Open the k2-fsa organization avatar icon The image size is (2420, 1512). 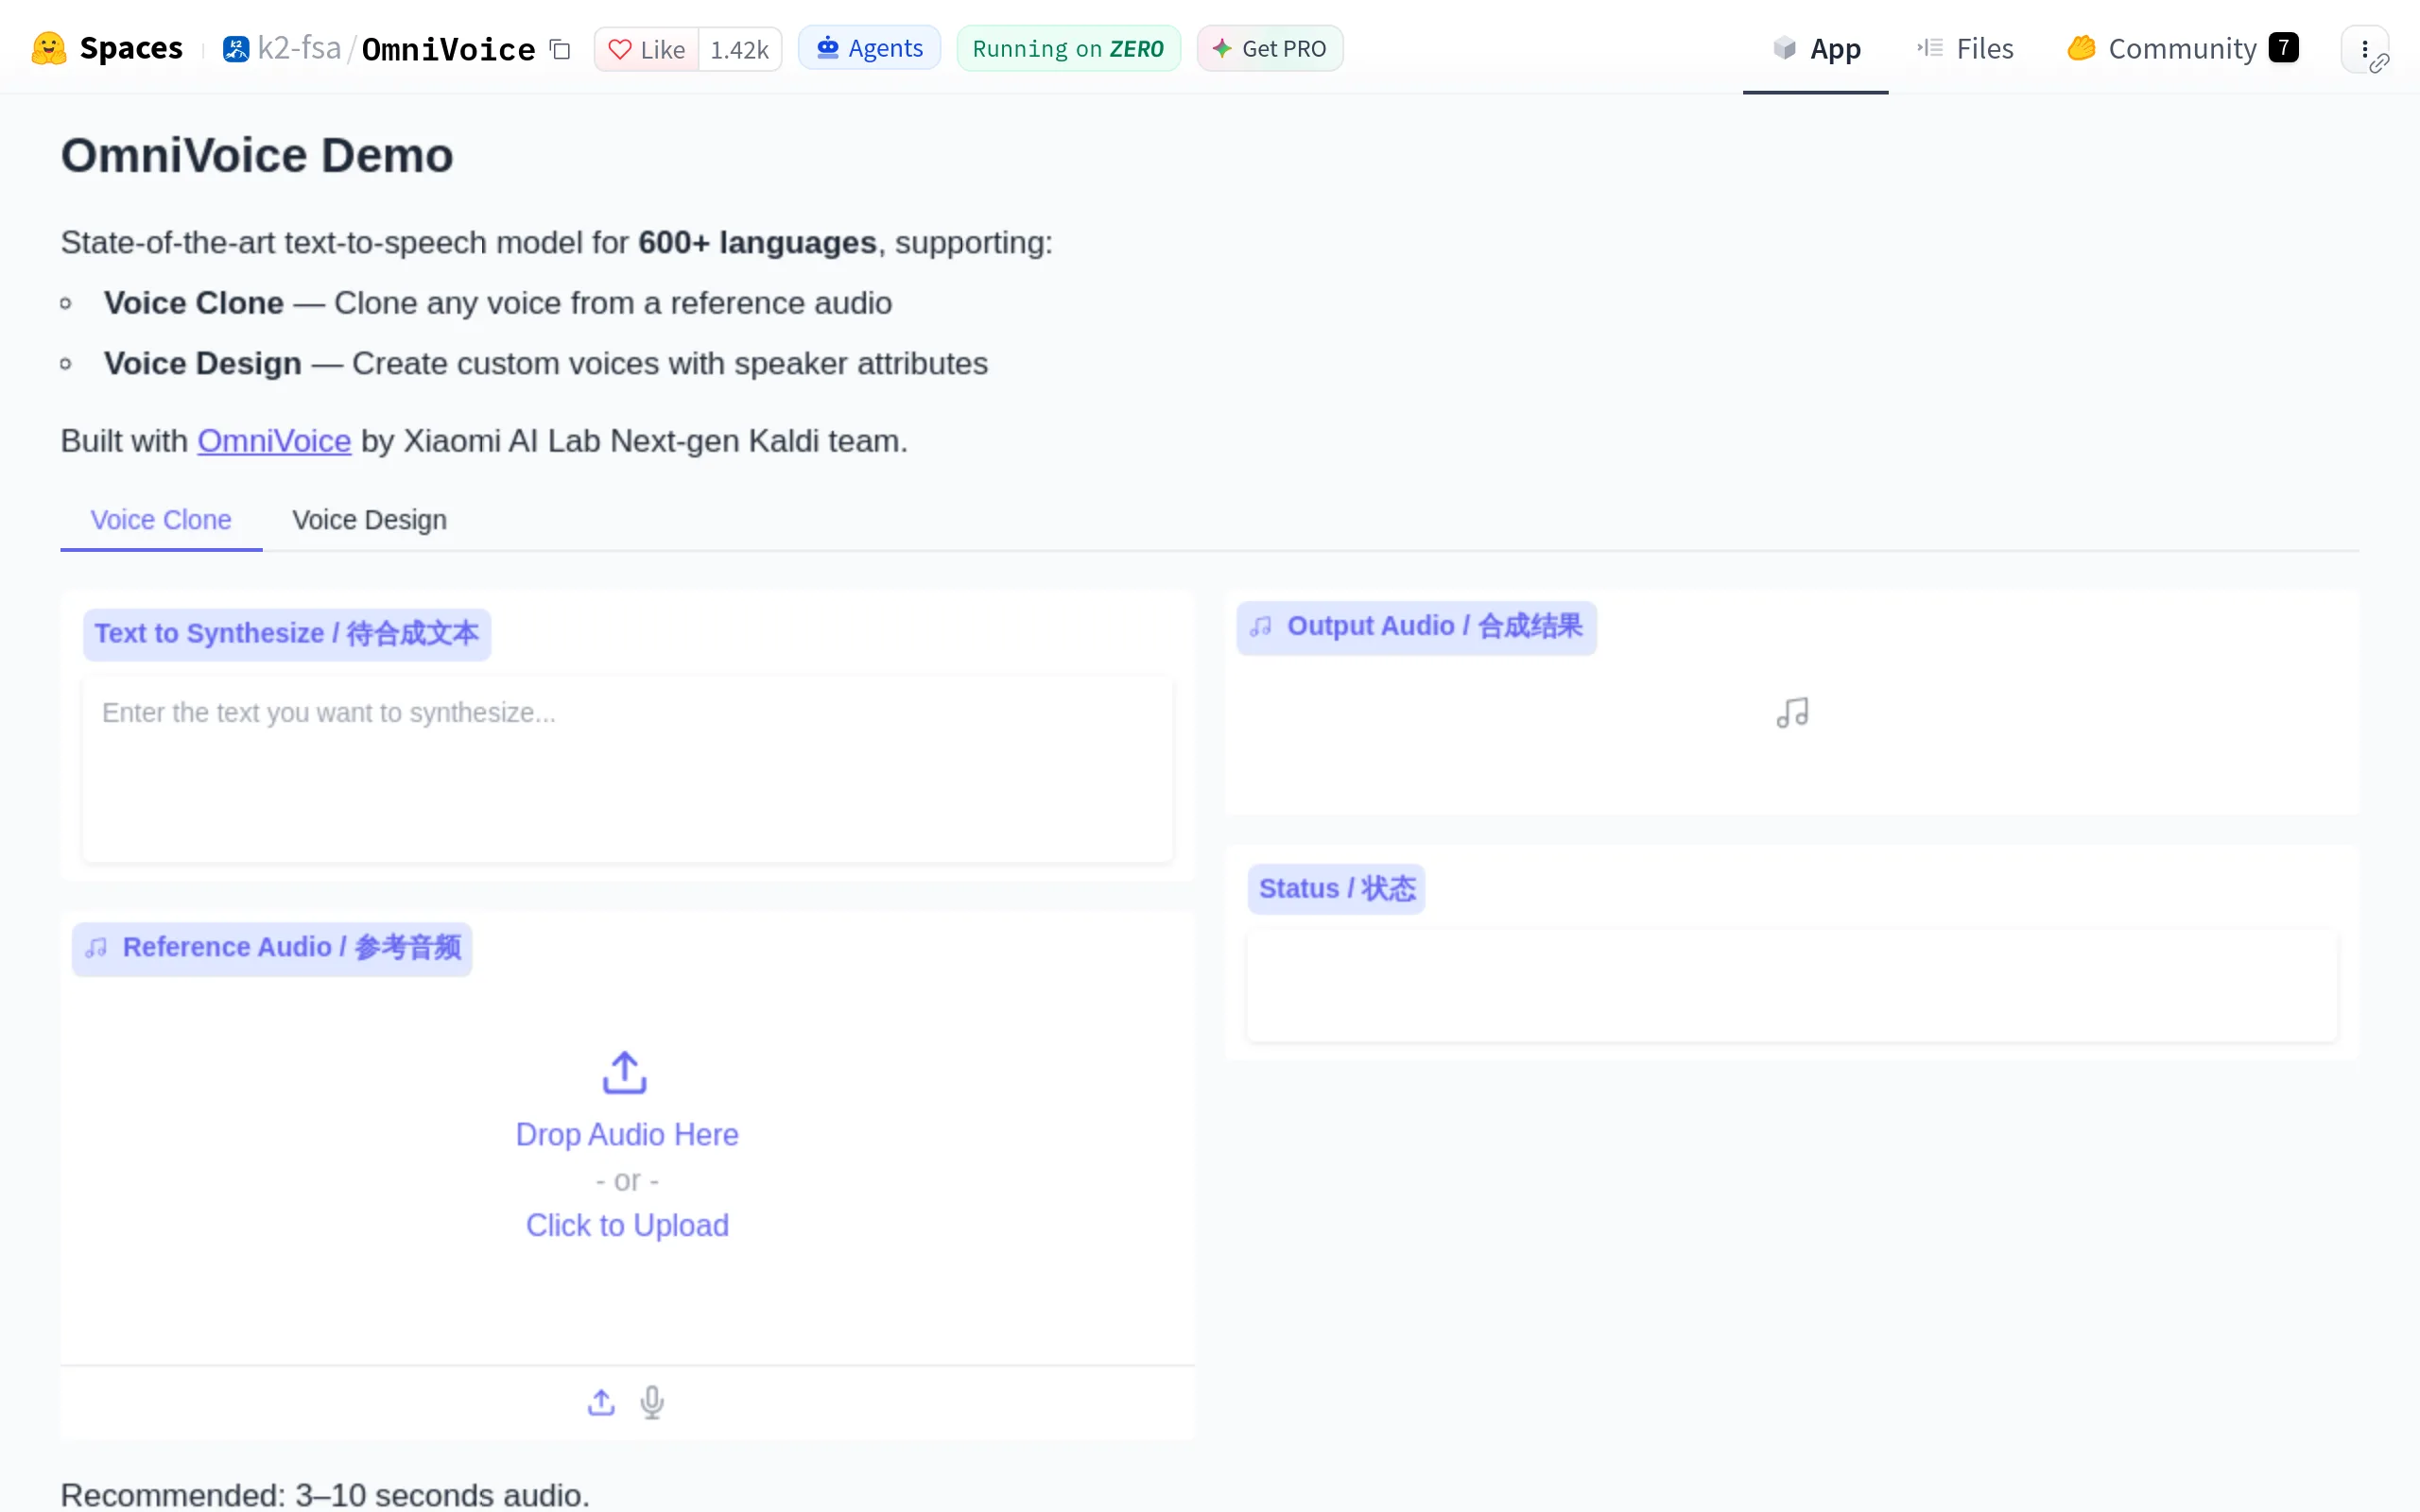[236, 48]
